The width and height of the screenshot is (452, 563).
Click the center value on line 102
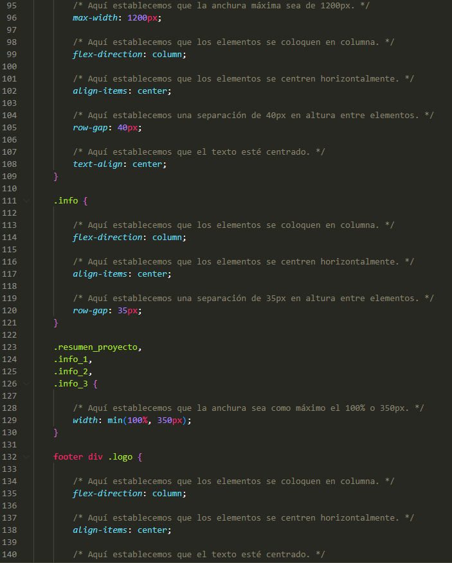click(x=152, y=91)
